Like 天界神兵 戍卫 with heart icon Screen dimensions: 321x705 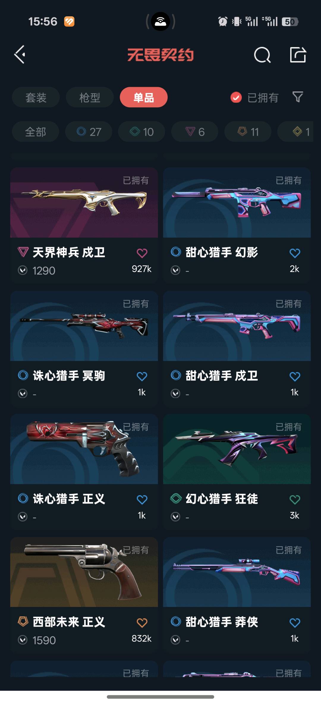(x=142, y=253)
